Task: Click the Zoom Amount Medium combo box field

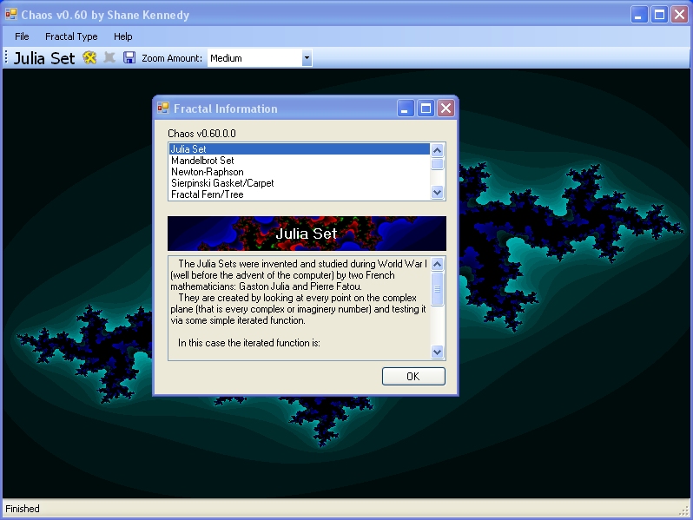Action: pyautogui.click(x=260, y=58)
